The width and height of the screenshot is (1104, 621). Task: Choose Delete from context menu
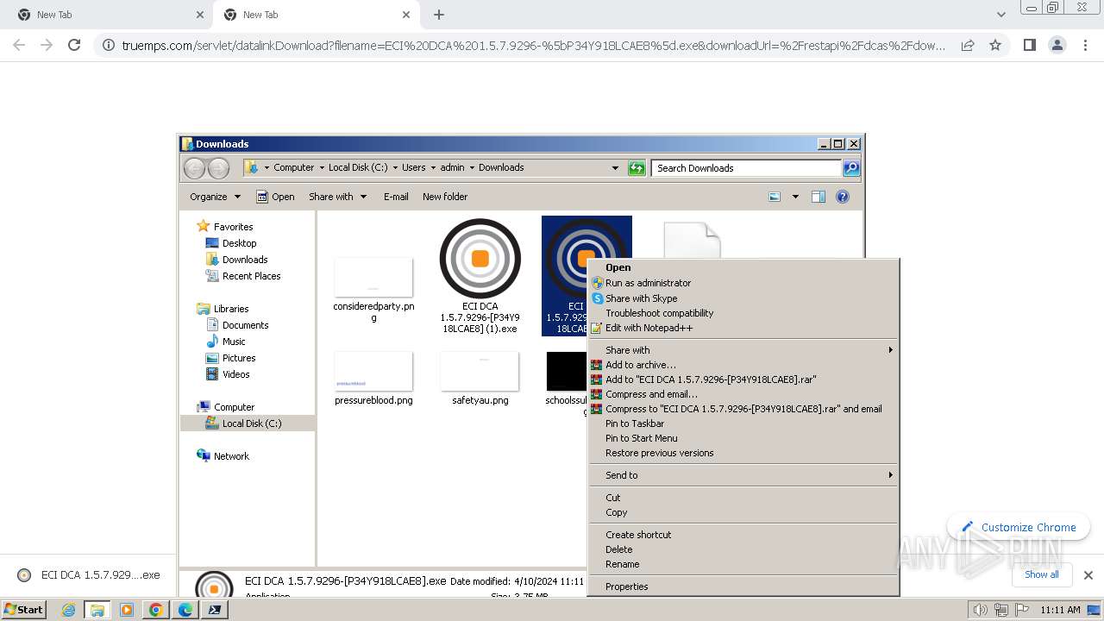click(x=618, y=549)
